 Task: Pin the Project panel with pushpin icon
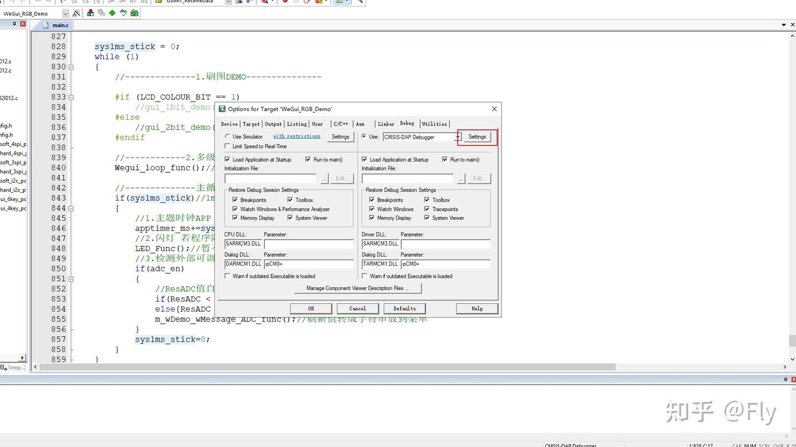click(15, 24)
